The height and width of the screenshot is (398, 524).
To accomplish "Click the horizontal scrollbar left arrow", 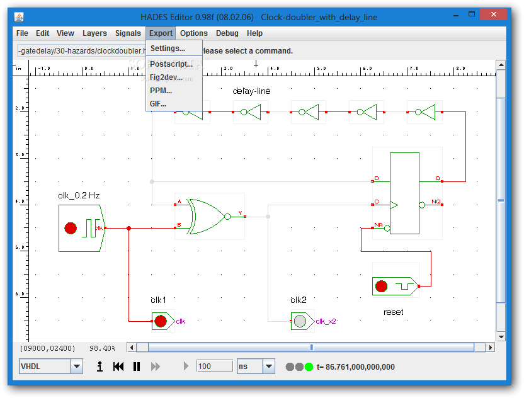I will 132,348.
